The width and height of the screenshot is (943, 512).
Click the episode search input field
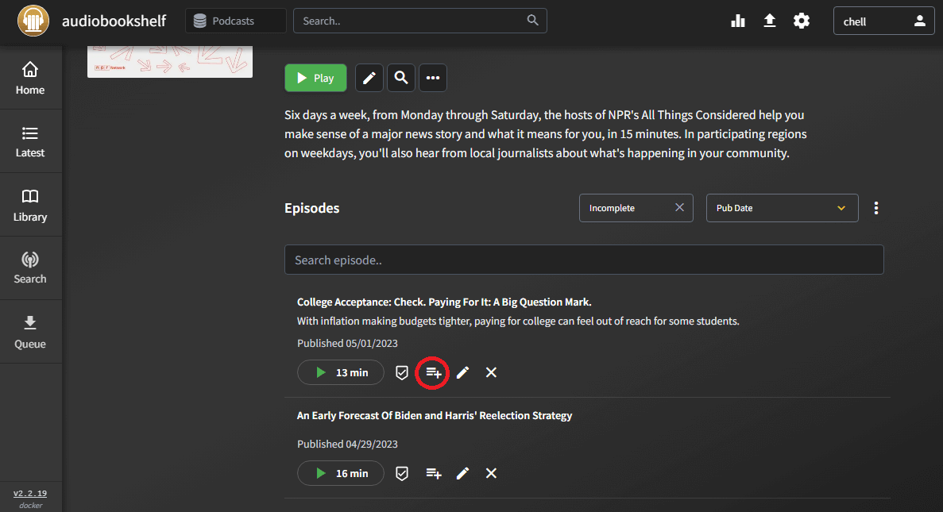584,259
